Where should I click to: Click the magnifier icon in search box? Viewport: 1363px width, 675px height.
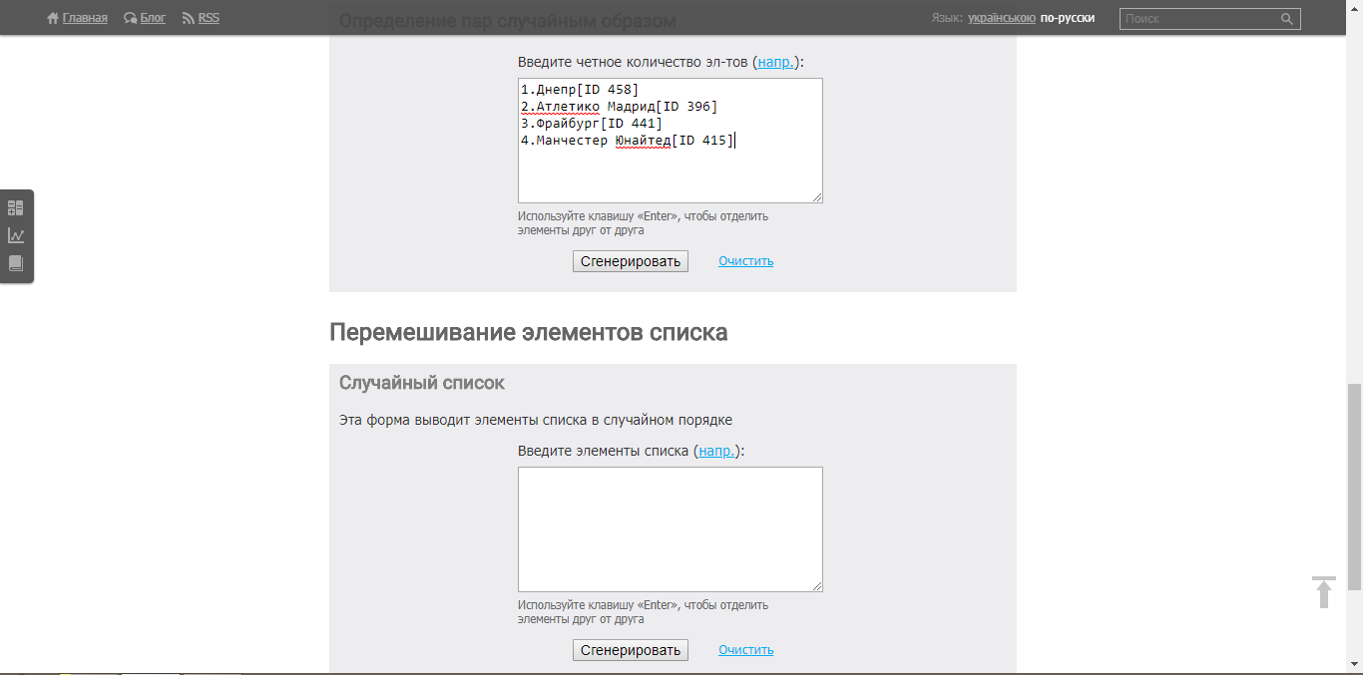coord(1287,19)
